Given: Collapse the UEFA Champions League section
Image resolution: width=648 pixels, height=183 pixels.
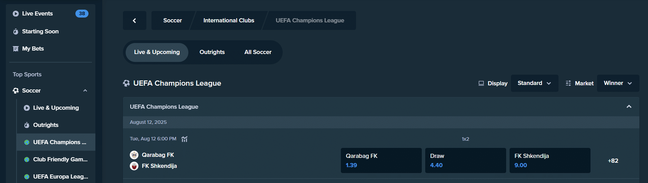Looking at the screenshot, I should tap(629, 107).
